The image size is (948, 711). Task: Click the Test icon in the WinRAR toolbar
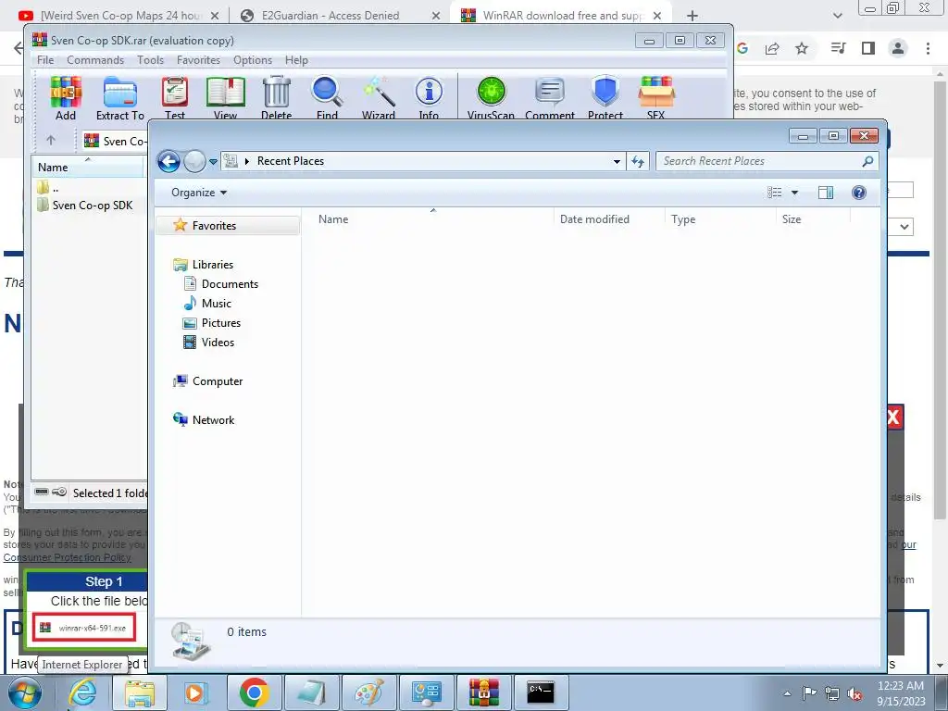175,97
